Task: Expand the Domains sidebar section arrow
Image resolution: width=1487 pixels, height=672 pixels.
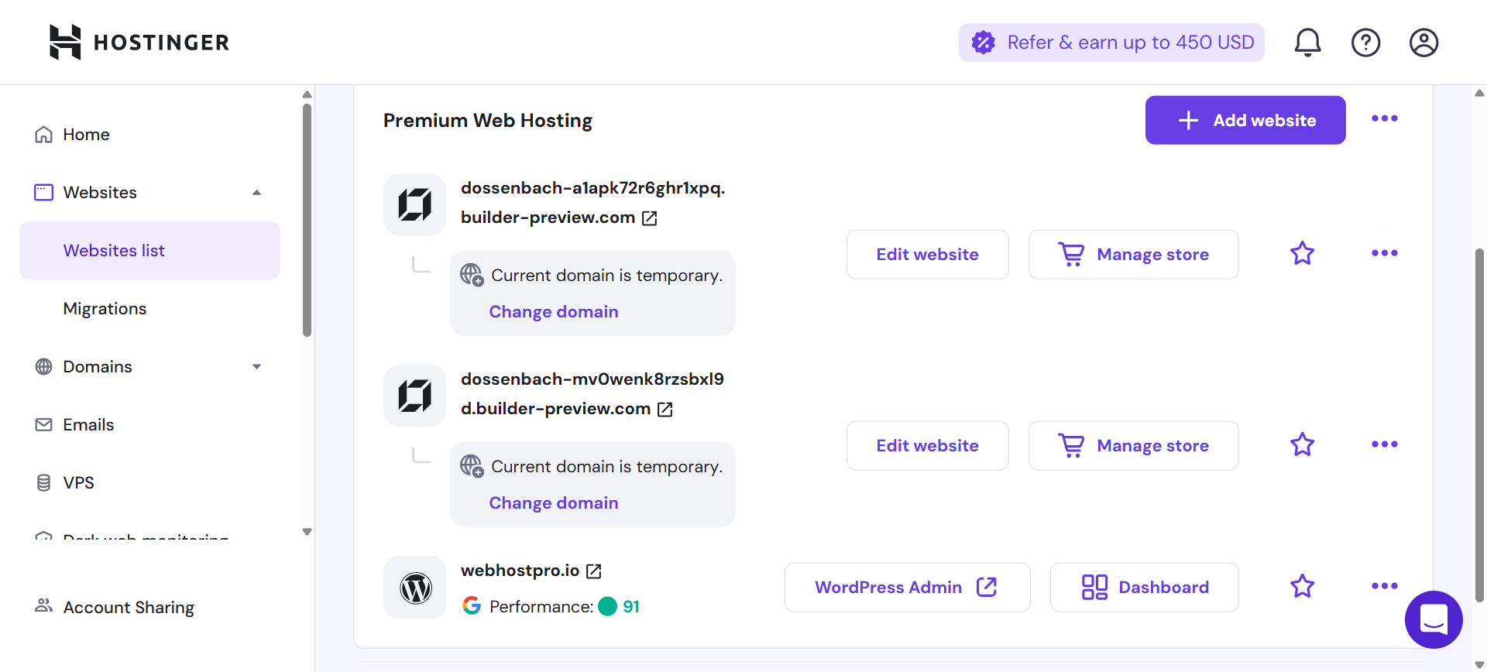Action: click(x=257, y=367)
